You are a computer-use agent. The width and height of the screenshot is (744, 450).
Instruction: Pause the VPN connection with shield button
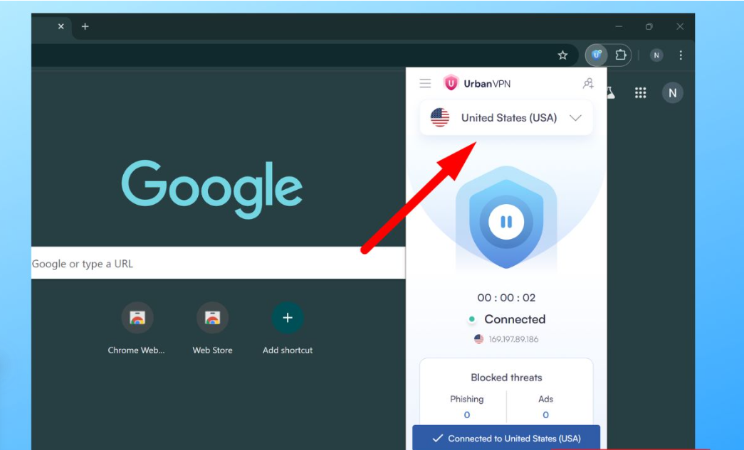point(506,222)
